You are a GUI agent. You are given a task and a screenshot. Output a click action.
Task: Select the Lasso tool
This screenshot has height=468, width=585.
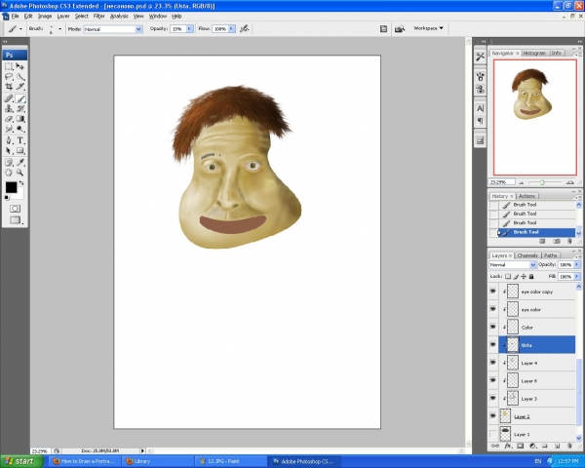click(9, 76)
